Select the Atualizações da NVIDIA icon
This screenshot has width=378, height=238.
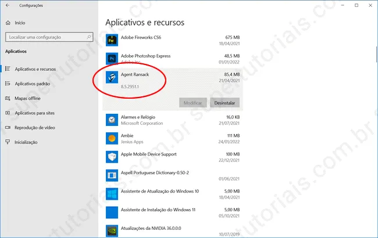tap(112, 231)
